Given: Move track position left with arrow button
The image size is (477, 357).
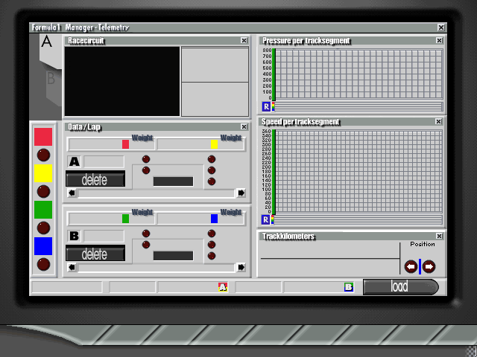Looking at the screenshot, I should pos(411,267).
